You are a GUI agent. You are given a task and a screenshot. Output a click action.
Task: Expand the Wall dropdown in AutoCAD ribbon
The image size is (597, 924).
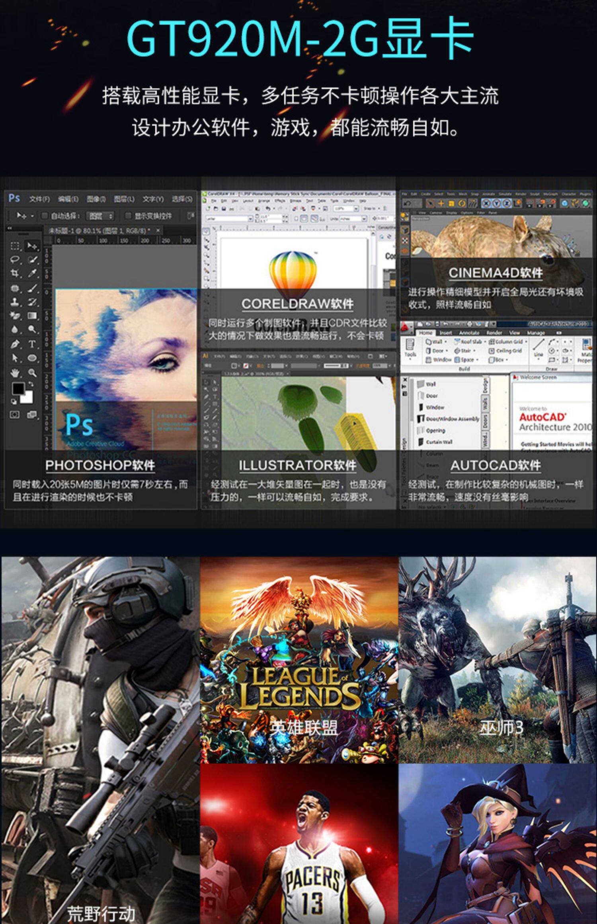point(446,342)
